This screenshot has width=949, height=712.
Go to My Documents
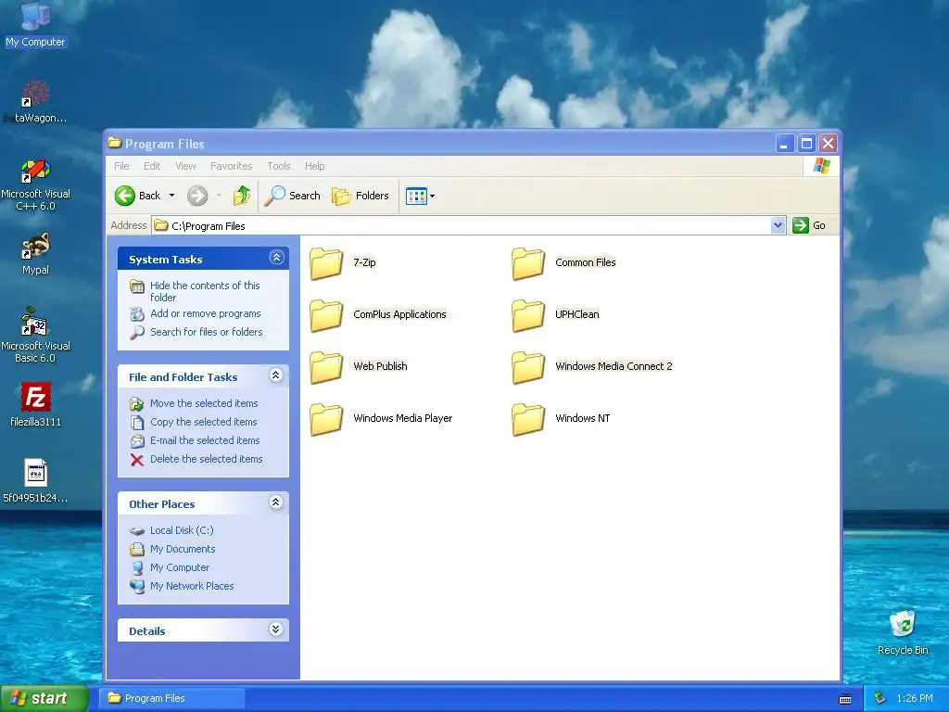(183, 549)
